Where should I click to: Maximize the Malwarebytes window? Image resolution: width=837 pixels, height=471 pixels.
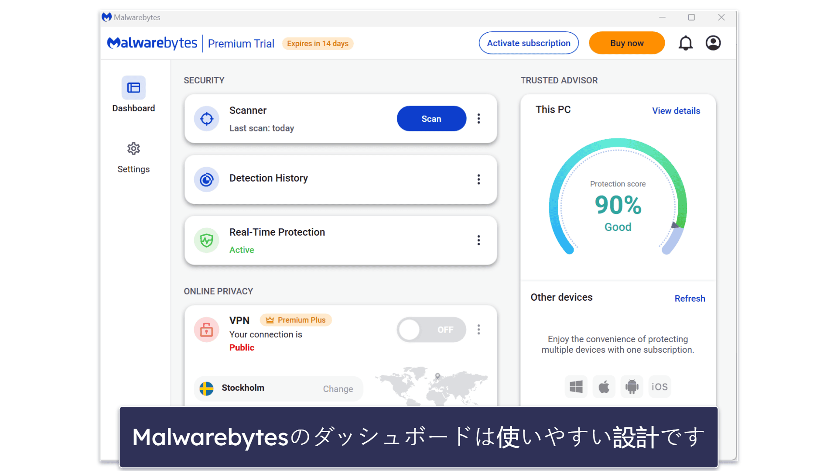(691, 17)
